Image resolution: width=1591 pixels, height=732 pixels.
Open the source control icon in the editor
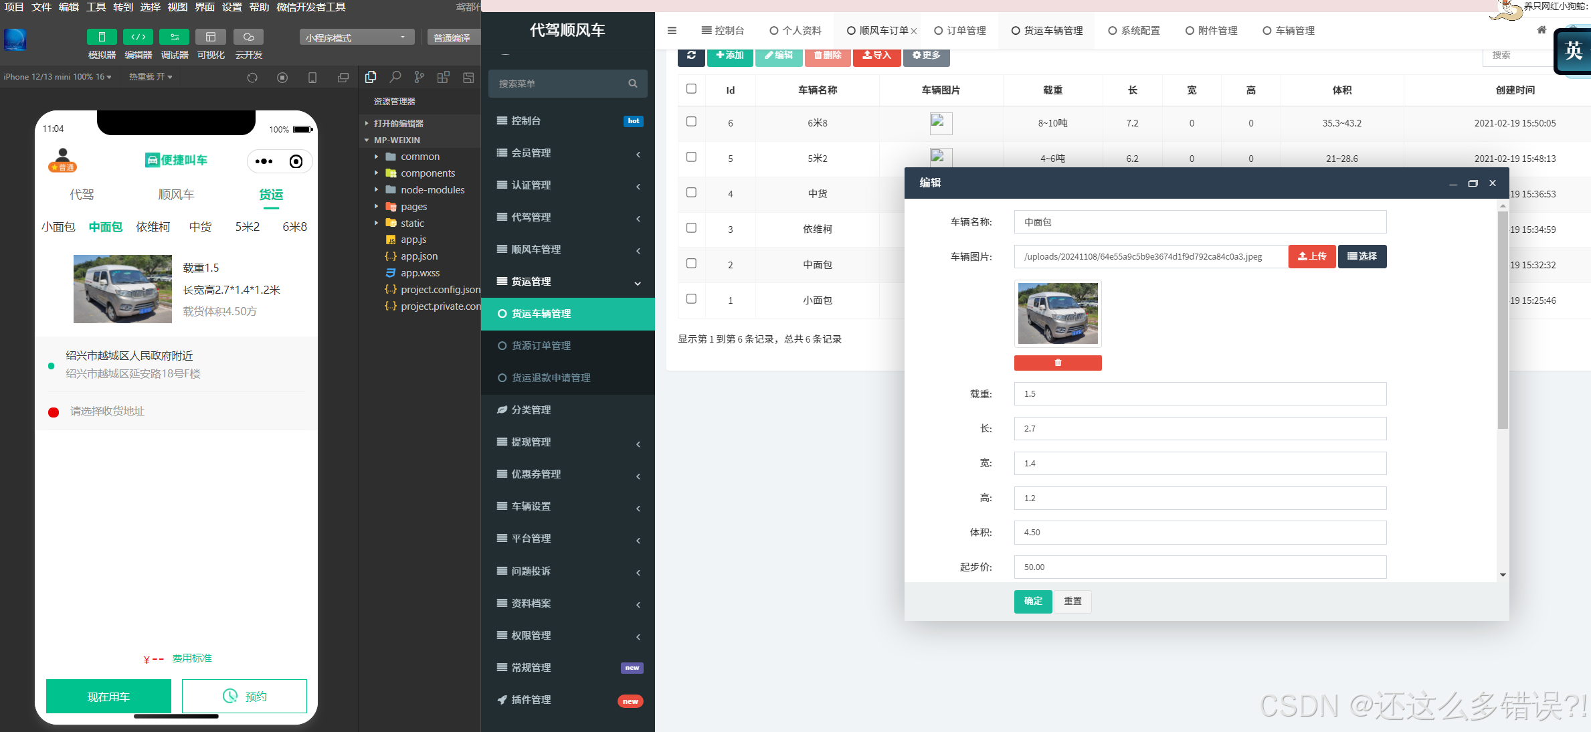[x=419, y=78]
